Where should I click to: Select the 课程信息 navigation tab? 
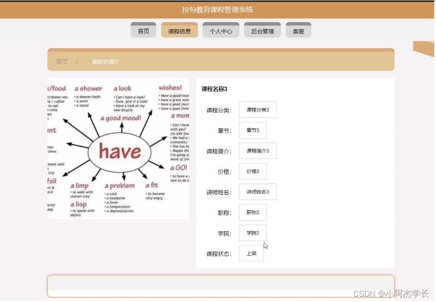click(180, 30)
